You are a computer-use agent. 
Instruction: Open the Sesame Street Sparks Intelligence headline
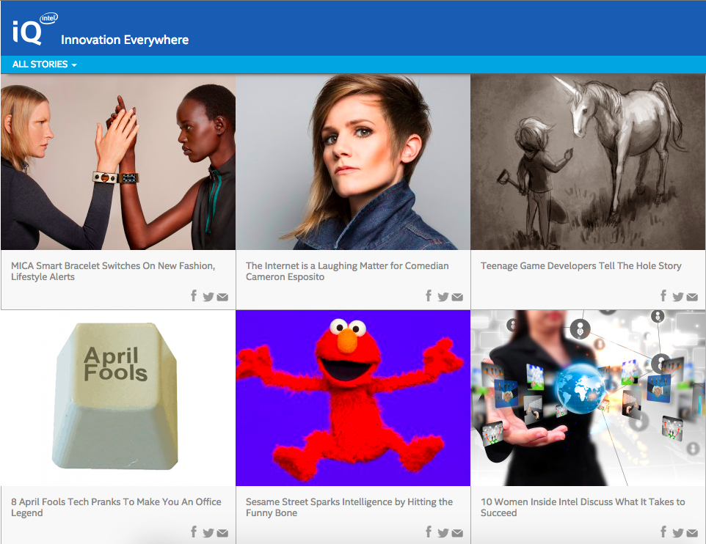pos(349,507)
